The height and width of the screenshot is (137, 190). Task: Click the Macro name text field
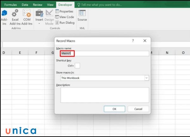pos(104,54)
